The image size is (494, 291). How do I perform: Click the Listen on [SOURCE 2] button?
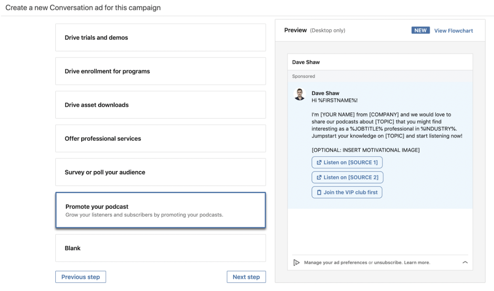347,177
